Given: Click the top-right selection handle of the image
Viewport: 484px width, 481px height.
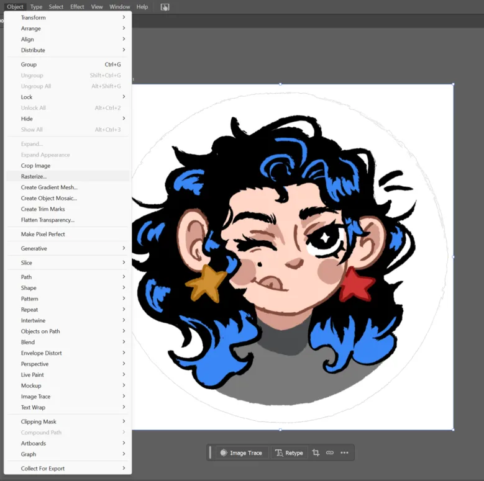Looking at the screenshot, I should (453, 84).
